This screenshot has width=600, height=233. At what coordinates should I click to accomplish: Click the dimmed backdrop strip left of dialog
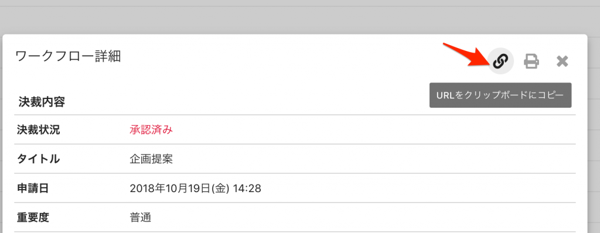click(1, 133)
